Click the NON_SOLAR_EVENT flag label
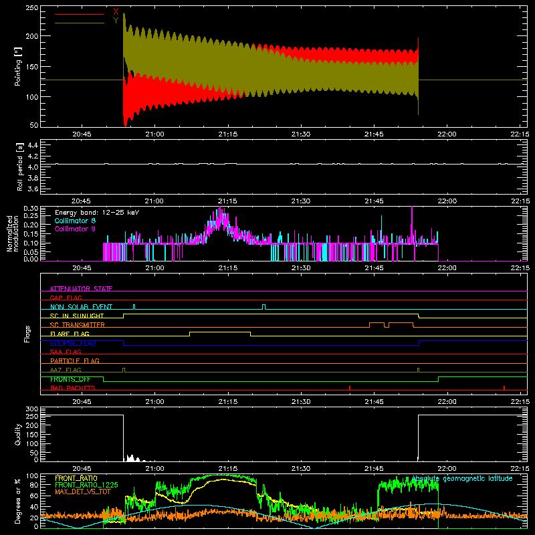Viewport: 535px width, 535px height. tap(81, 307)
